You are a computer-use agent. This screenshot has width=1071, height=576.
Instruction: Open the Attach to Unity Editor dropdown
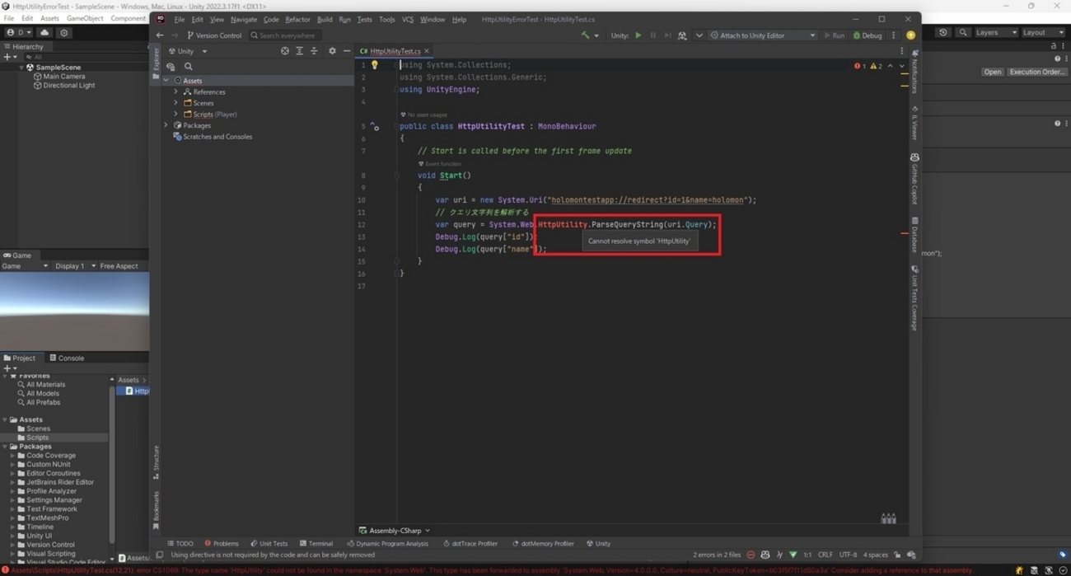click(763, 35)
